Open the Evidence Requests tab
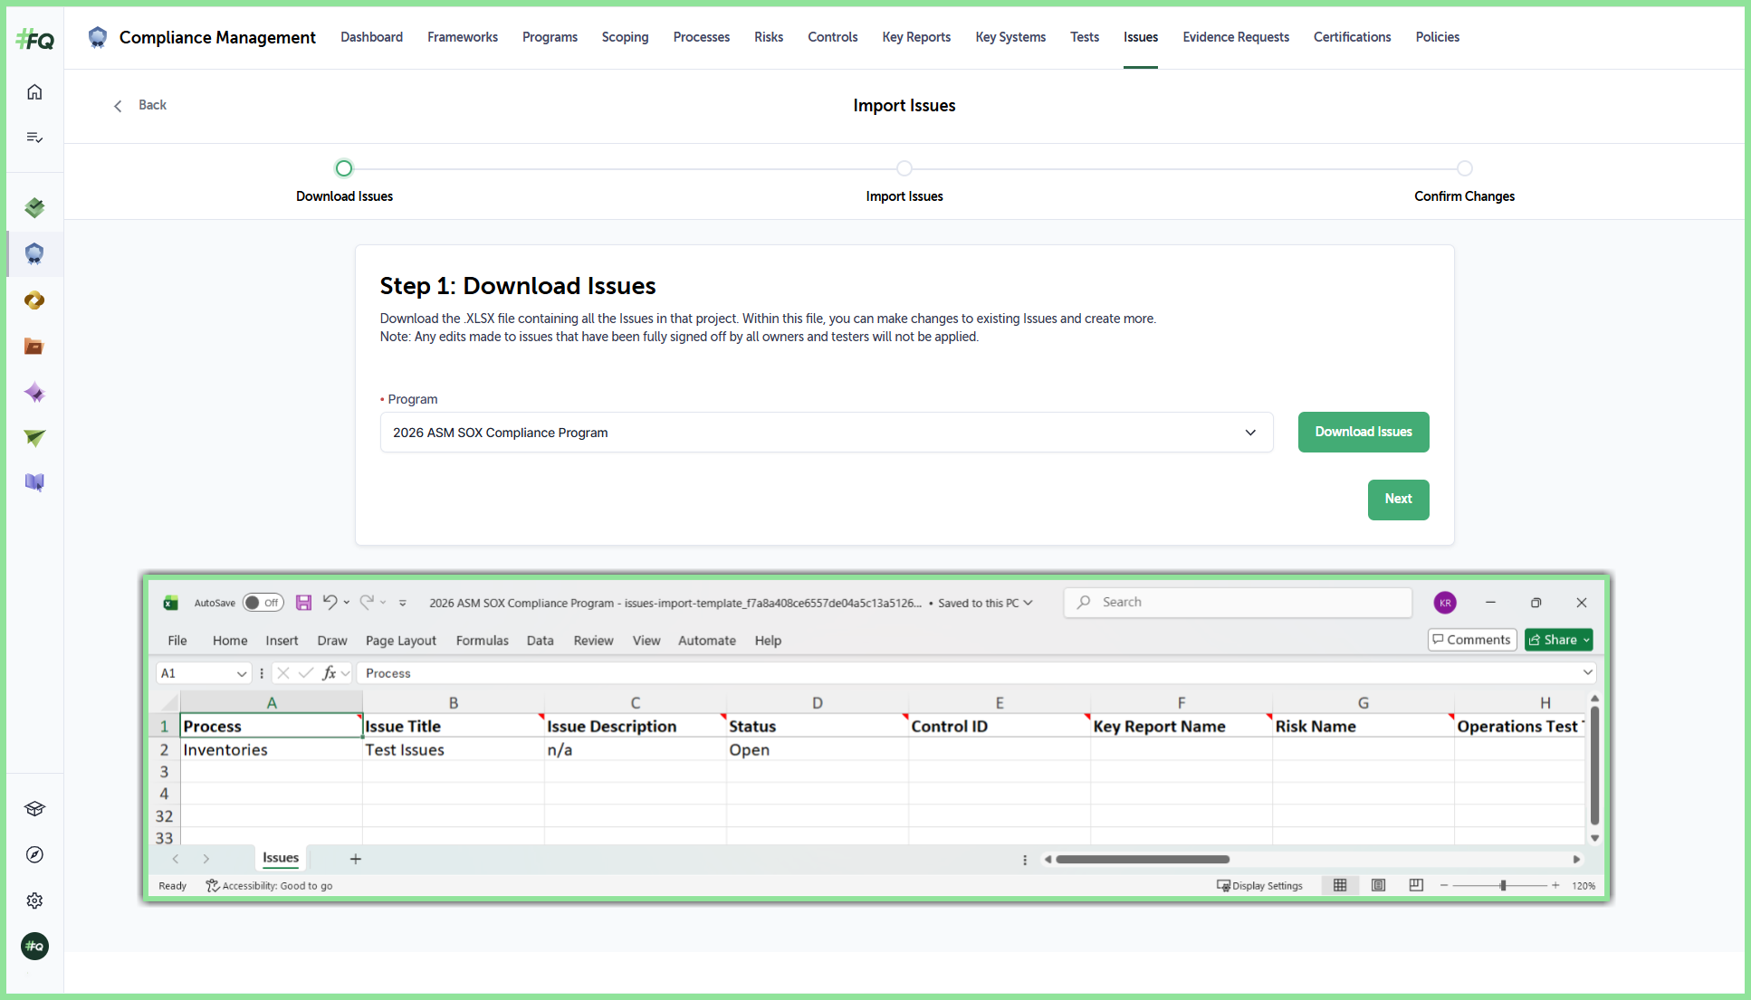Screen dimensions: 1751x1000 coord(1236,37)
